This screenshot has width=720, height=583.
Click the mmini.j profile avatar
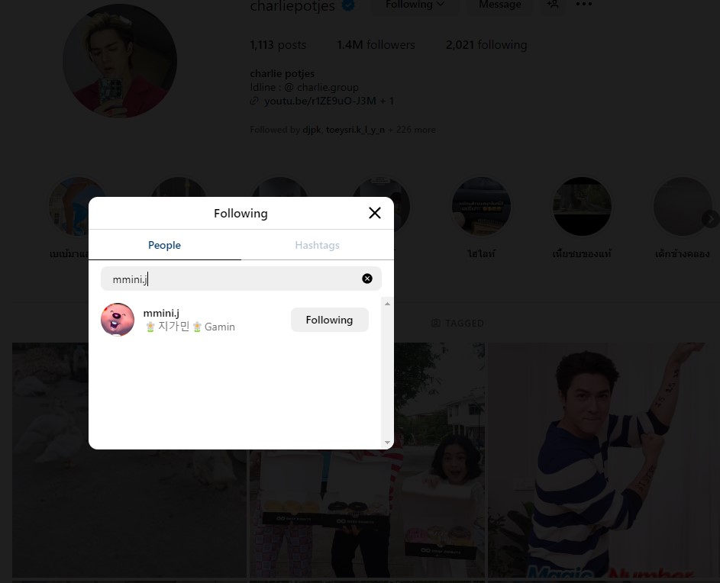pos(118,320)
